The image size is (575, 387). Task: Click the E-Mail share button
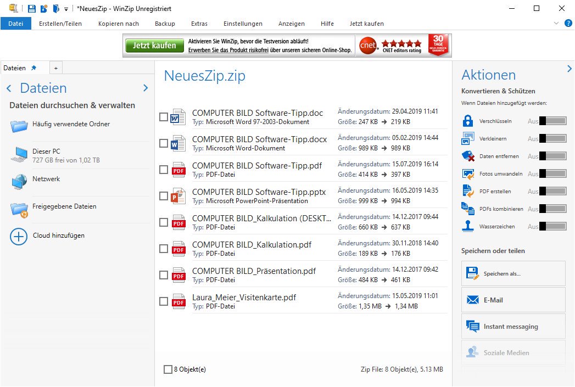(x=513, y=300)
